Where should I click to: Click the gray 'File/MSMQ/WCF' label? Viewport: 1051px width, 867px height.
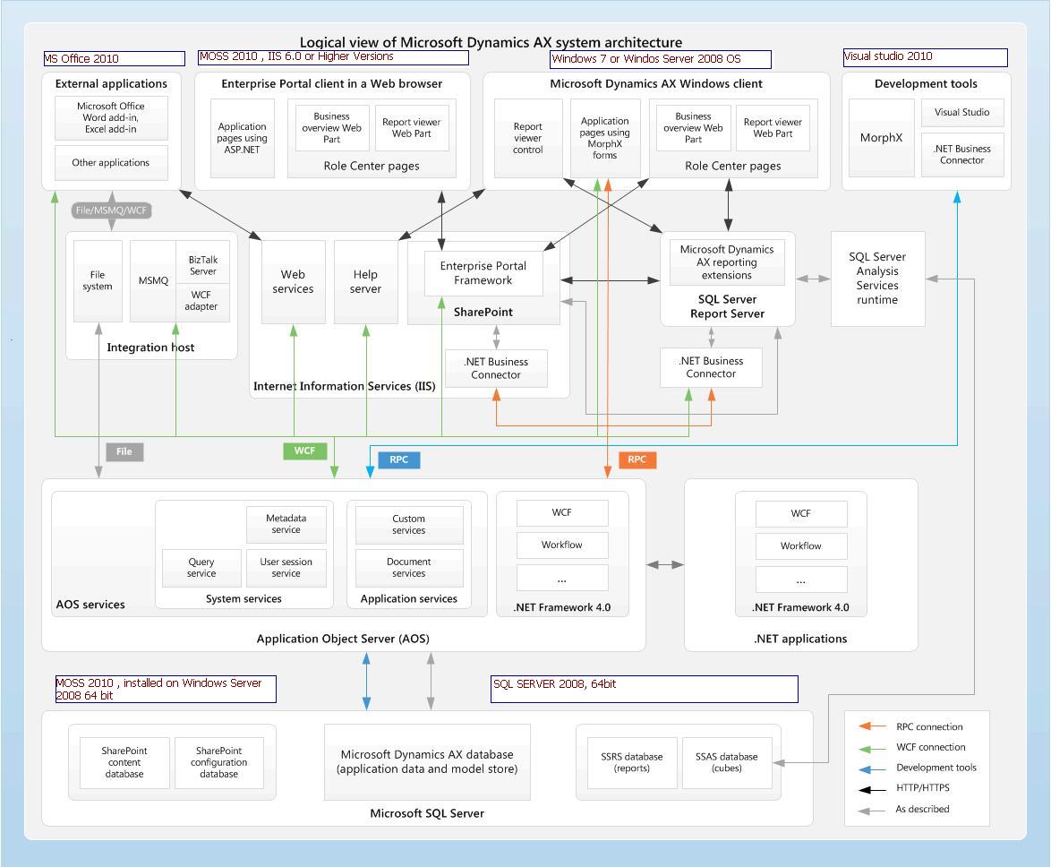(111, 210)
